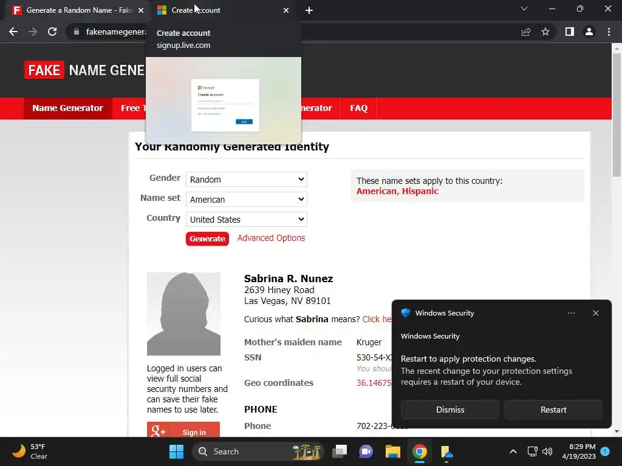Open the browser side panel icon
Viewport: 622px width, 466px height.
(570, 32)
